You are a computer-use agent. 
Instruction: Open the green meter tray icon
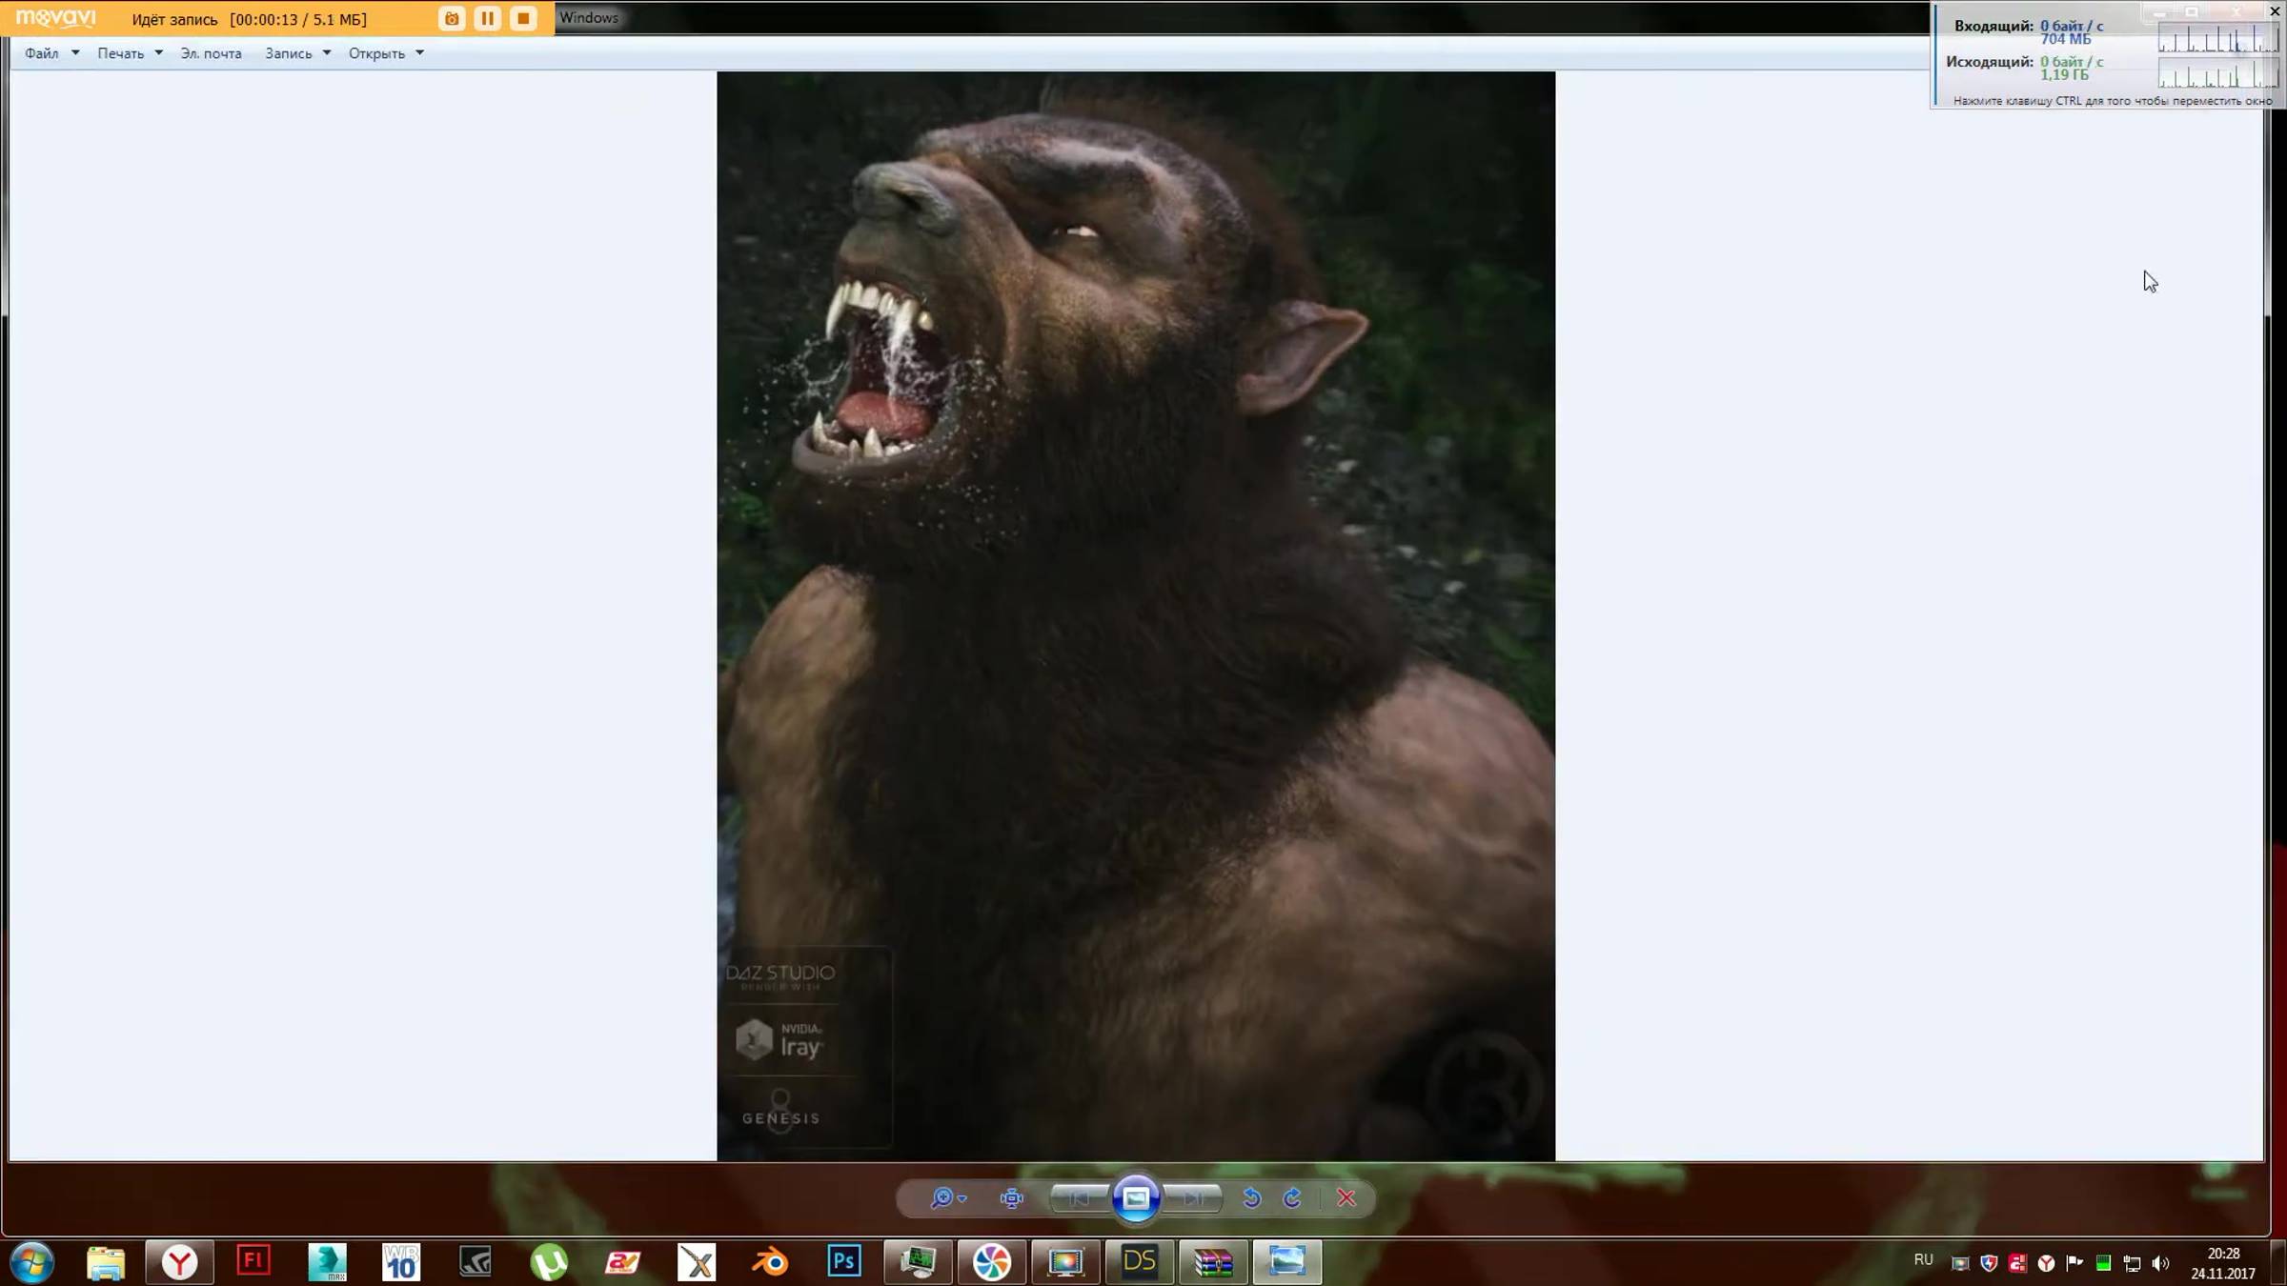(2103, 1263)
